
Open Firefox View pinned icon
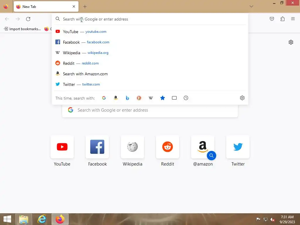click(x=6, y=6)
